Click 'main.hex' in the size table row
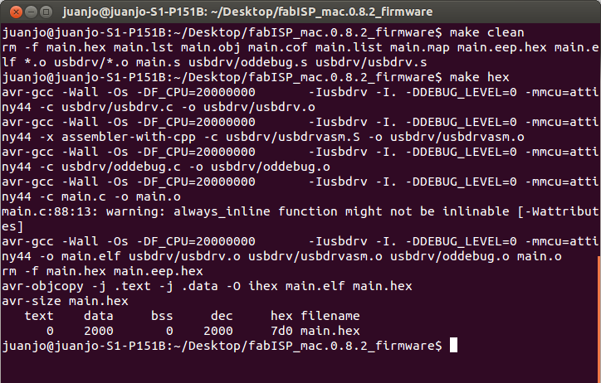 coord(330,331)
